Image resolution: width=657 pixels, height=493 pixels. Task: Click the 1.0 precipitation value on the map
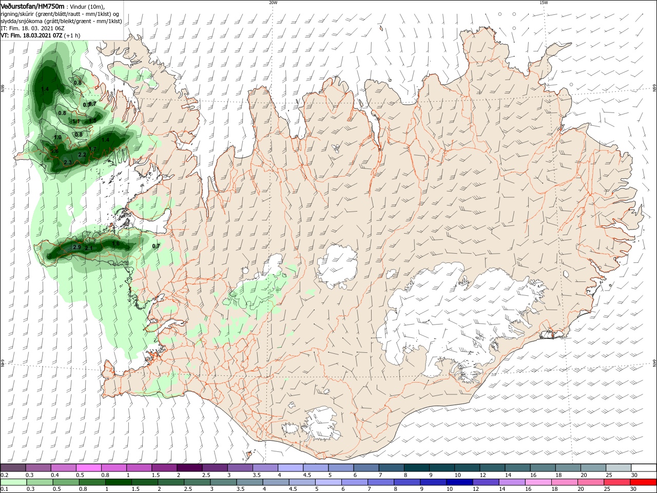pos(57,138)
